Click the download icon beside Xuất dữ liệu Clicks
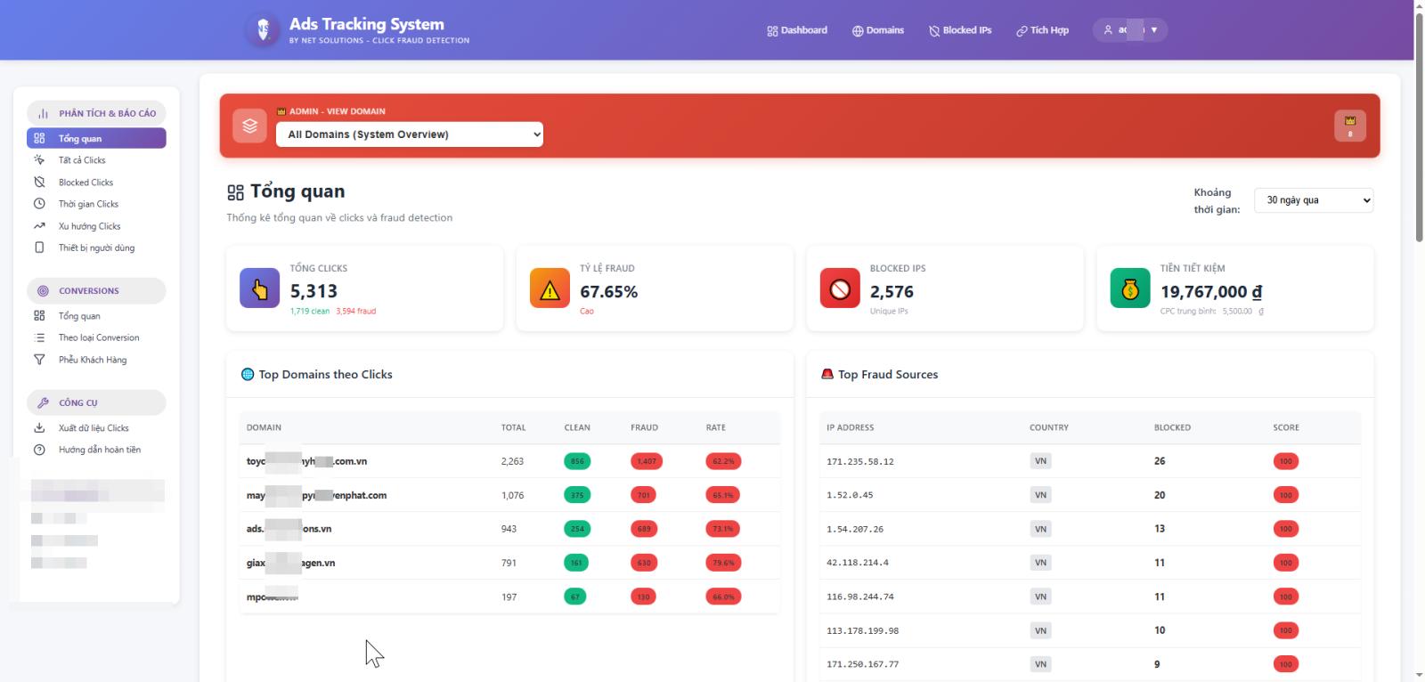The height and width of the screenshot is (682, 1425). point(39,428)
